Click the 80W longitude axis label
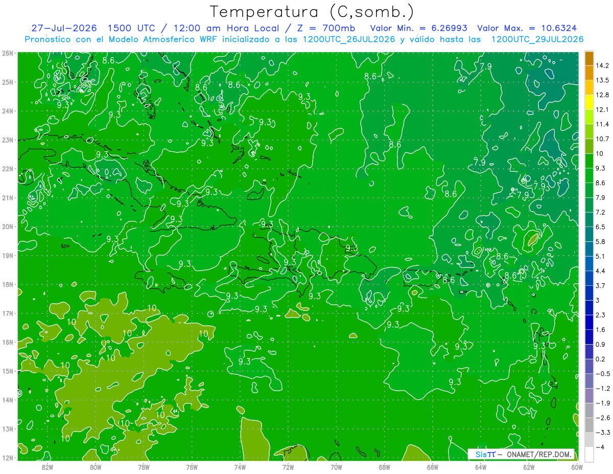Image resolution: width=613 pixels, height=474 pixels. coord(95,467)
